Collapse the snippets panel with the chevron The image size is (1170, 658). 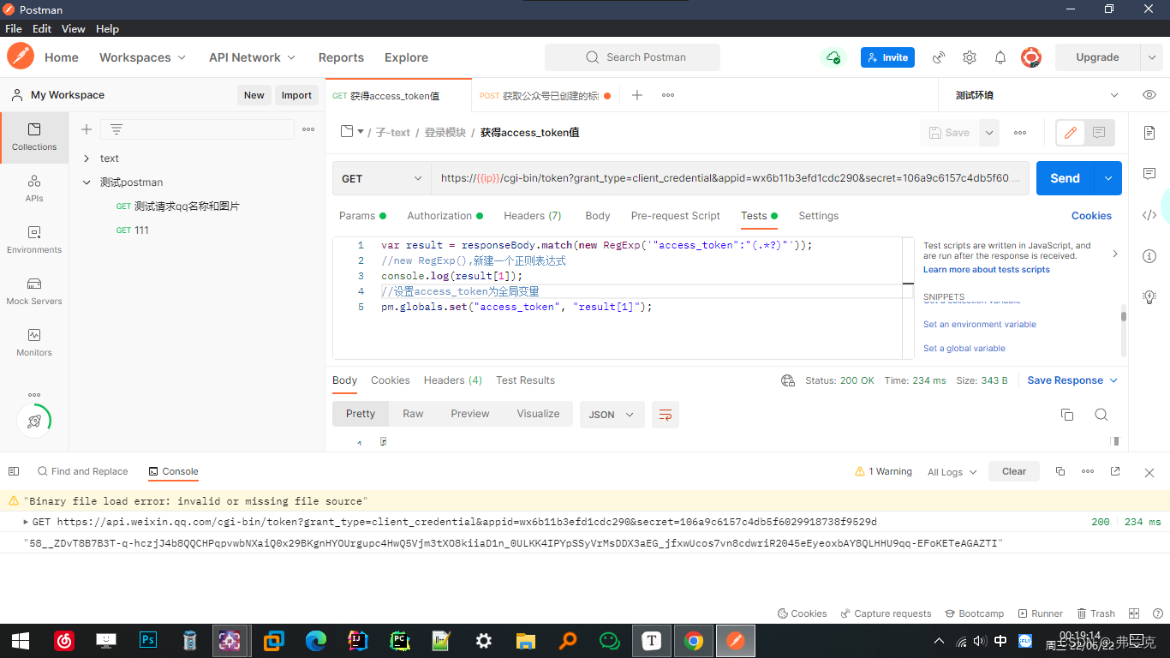click(1114, 254)
